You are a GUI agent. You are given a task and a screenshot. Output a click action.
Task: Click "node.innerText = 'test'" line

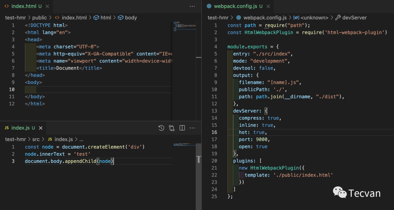click(x=58, y=154)
